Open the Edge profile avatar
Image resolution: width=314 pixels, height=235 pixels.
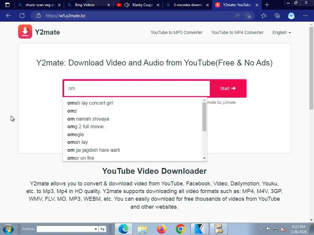(291, 16)
